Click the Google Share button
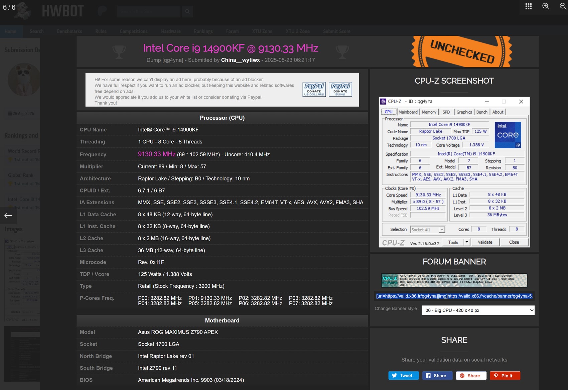568x390 pixels. pos(471,376)
